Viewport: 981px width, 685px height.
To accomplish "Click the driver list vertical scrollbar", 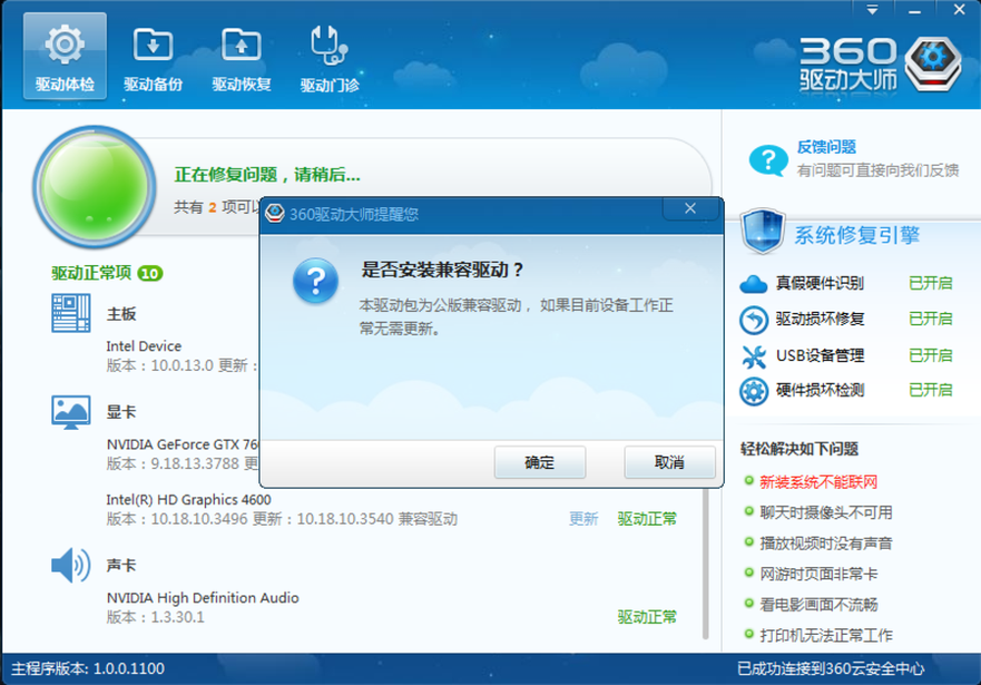I will [705, 563].
